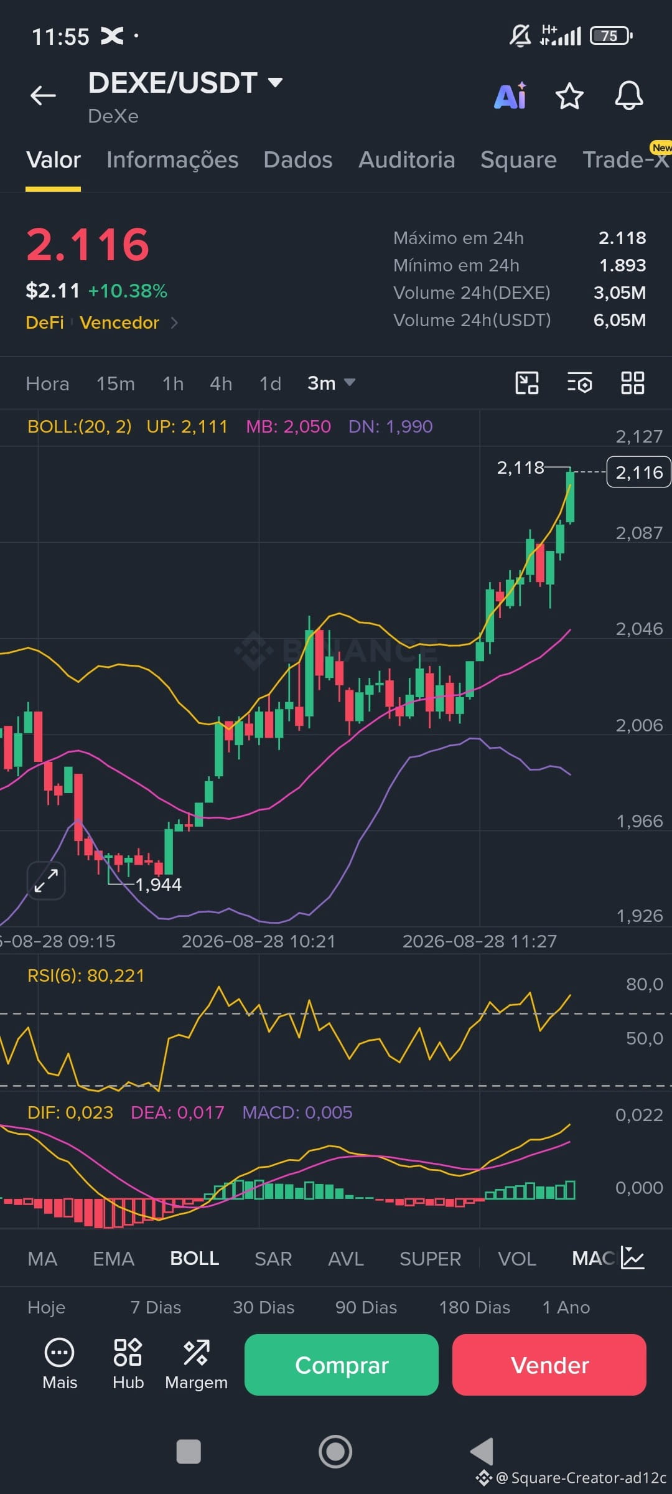This screenshot has width=672, height=1494.
Task: Open the Square tab
Action: [x=518, y=160]
